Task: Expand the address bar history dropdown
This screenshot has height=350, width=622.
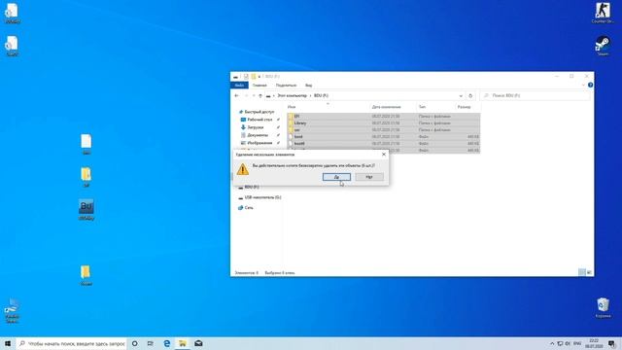Action: (x=461, y=95)
